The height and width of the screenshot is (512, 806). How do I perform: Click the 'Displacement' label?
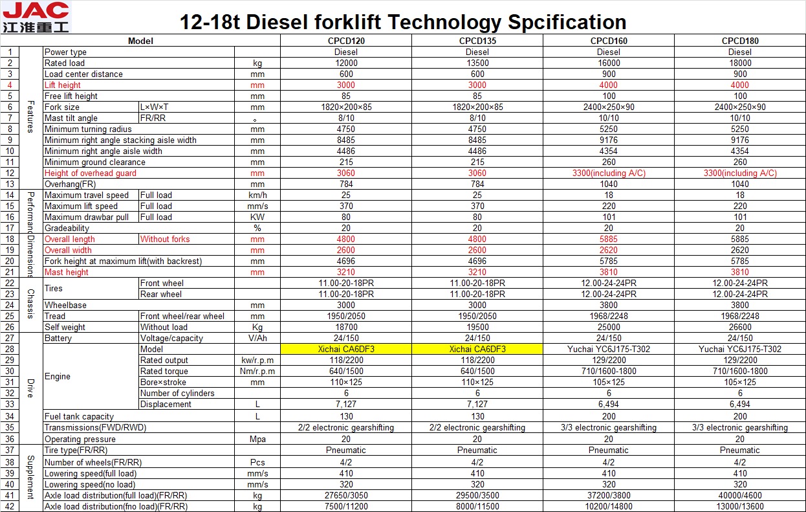pos(166,405)
